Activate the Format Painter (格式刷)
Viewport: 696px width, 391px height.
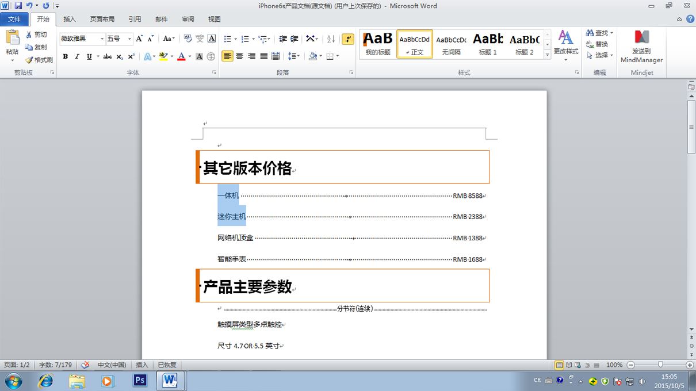(39, 60)
